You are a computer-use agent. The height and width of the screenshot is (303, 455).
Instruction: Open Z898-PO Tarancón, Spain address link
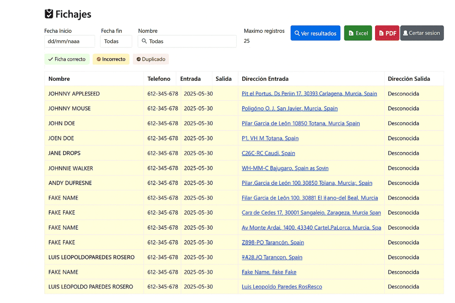click(x=272, y=243)
